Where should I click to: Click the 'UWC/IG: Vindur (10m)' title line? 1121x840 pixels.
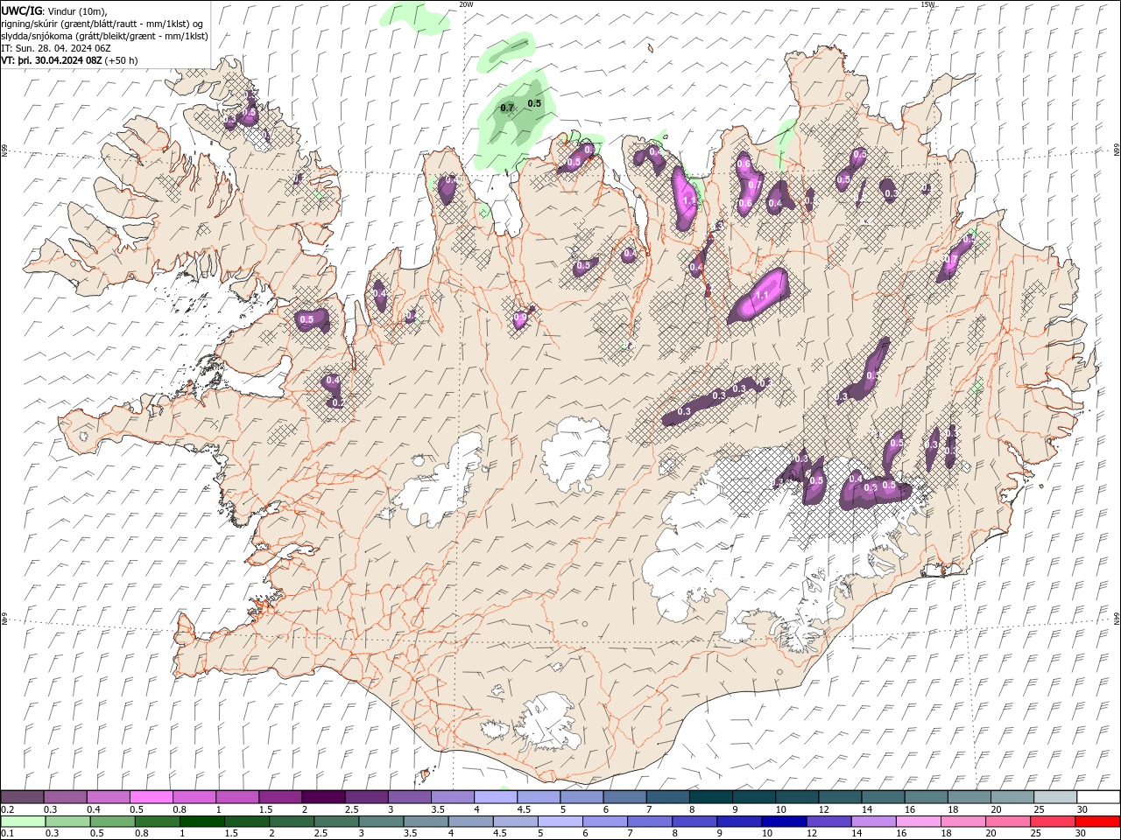[54, 10]
